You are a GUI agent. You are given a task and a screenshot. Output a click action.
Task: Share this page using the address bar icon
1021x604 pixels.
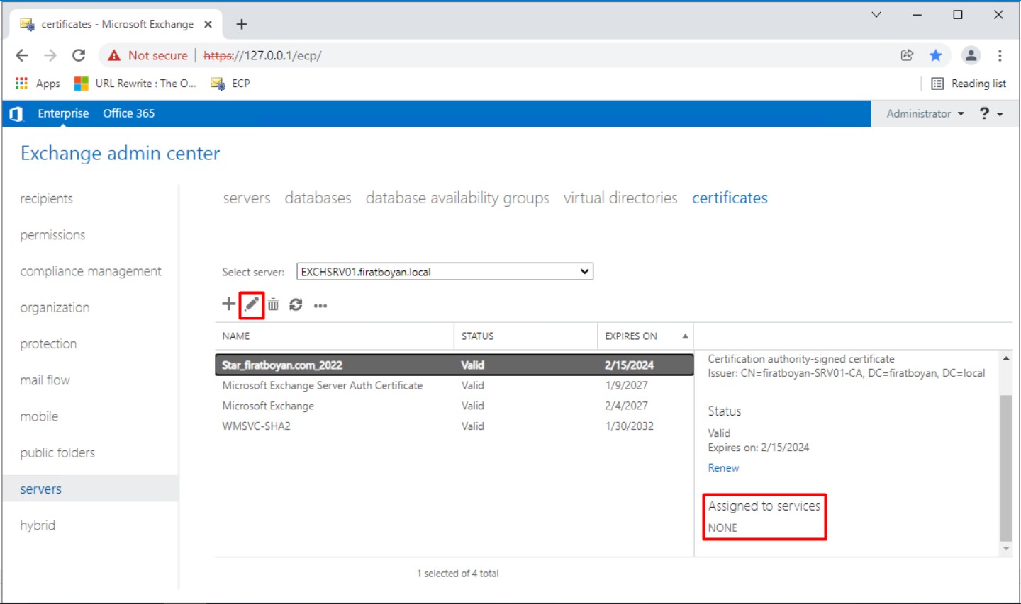[907, 55]
